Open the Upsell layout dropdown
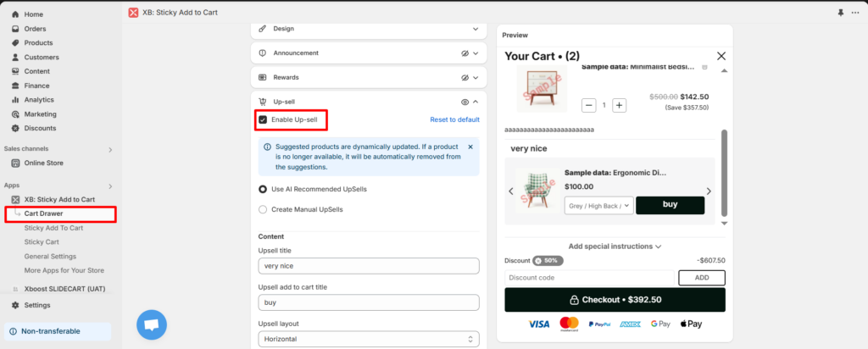Image resolution: width=868 pixels, height=349 pixels. (369, 339)
